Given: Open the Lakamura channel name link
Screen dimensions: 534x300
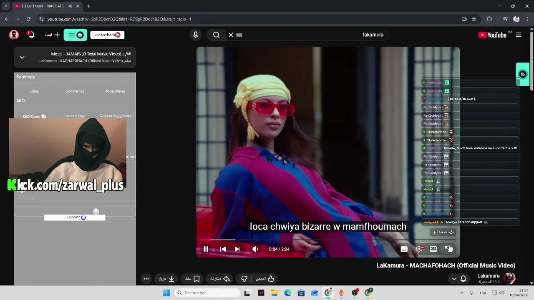Looking at the screenshot, I should click(489, 276).
